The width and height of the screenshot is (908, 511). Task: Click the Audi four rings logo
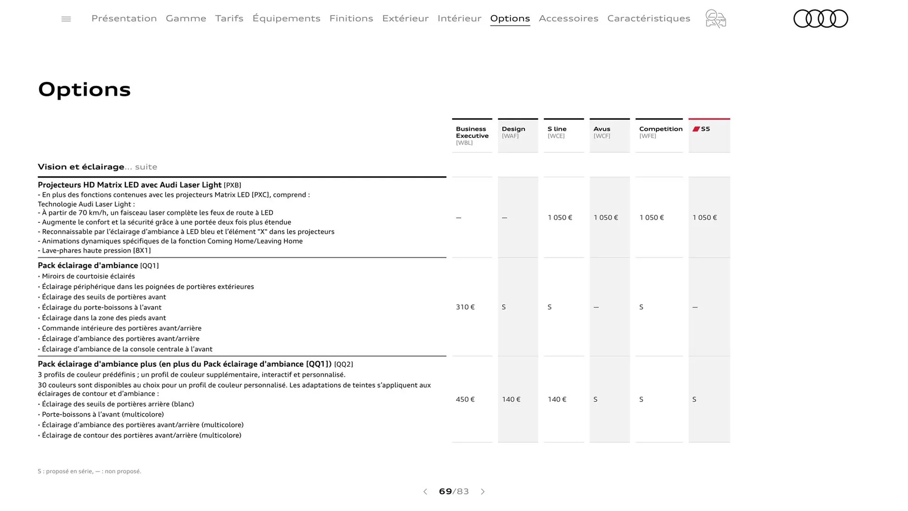click(x=821, y=18)
